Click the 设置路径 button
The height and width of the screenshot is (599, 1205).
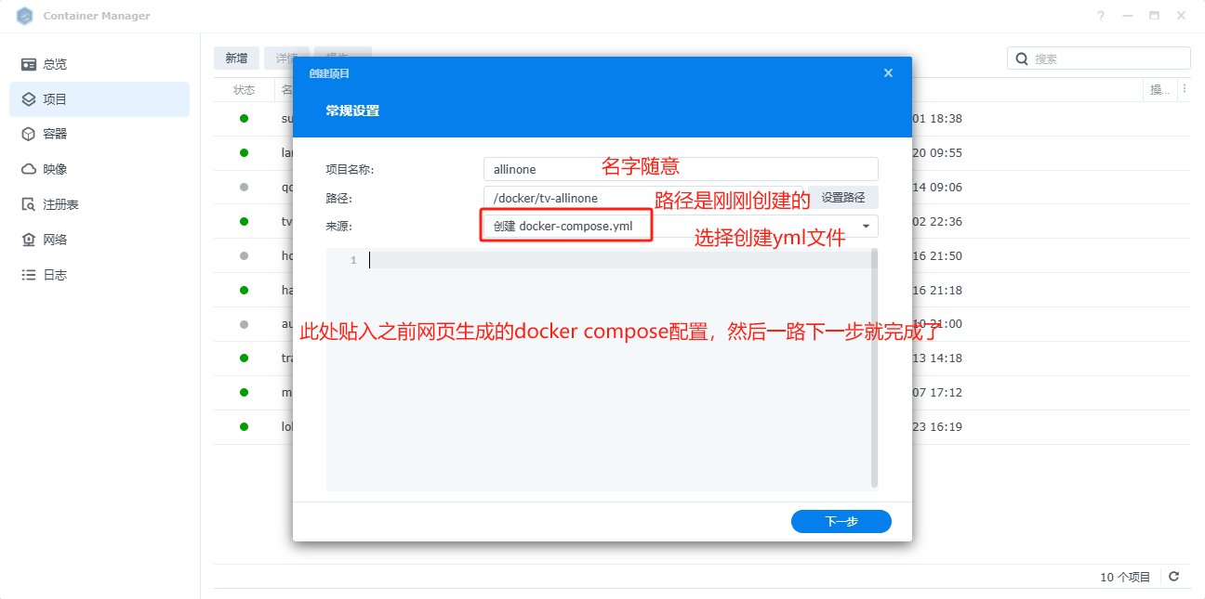coord(842,198)
